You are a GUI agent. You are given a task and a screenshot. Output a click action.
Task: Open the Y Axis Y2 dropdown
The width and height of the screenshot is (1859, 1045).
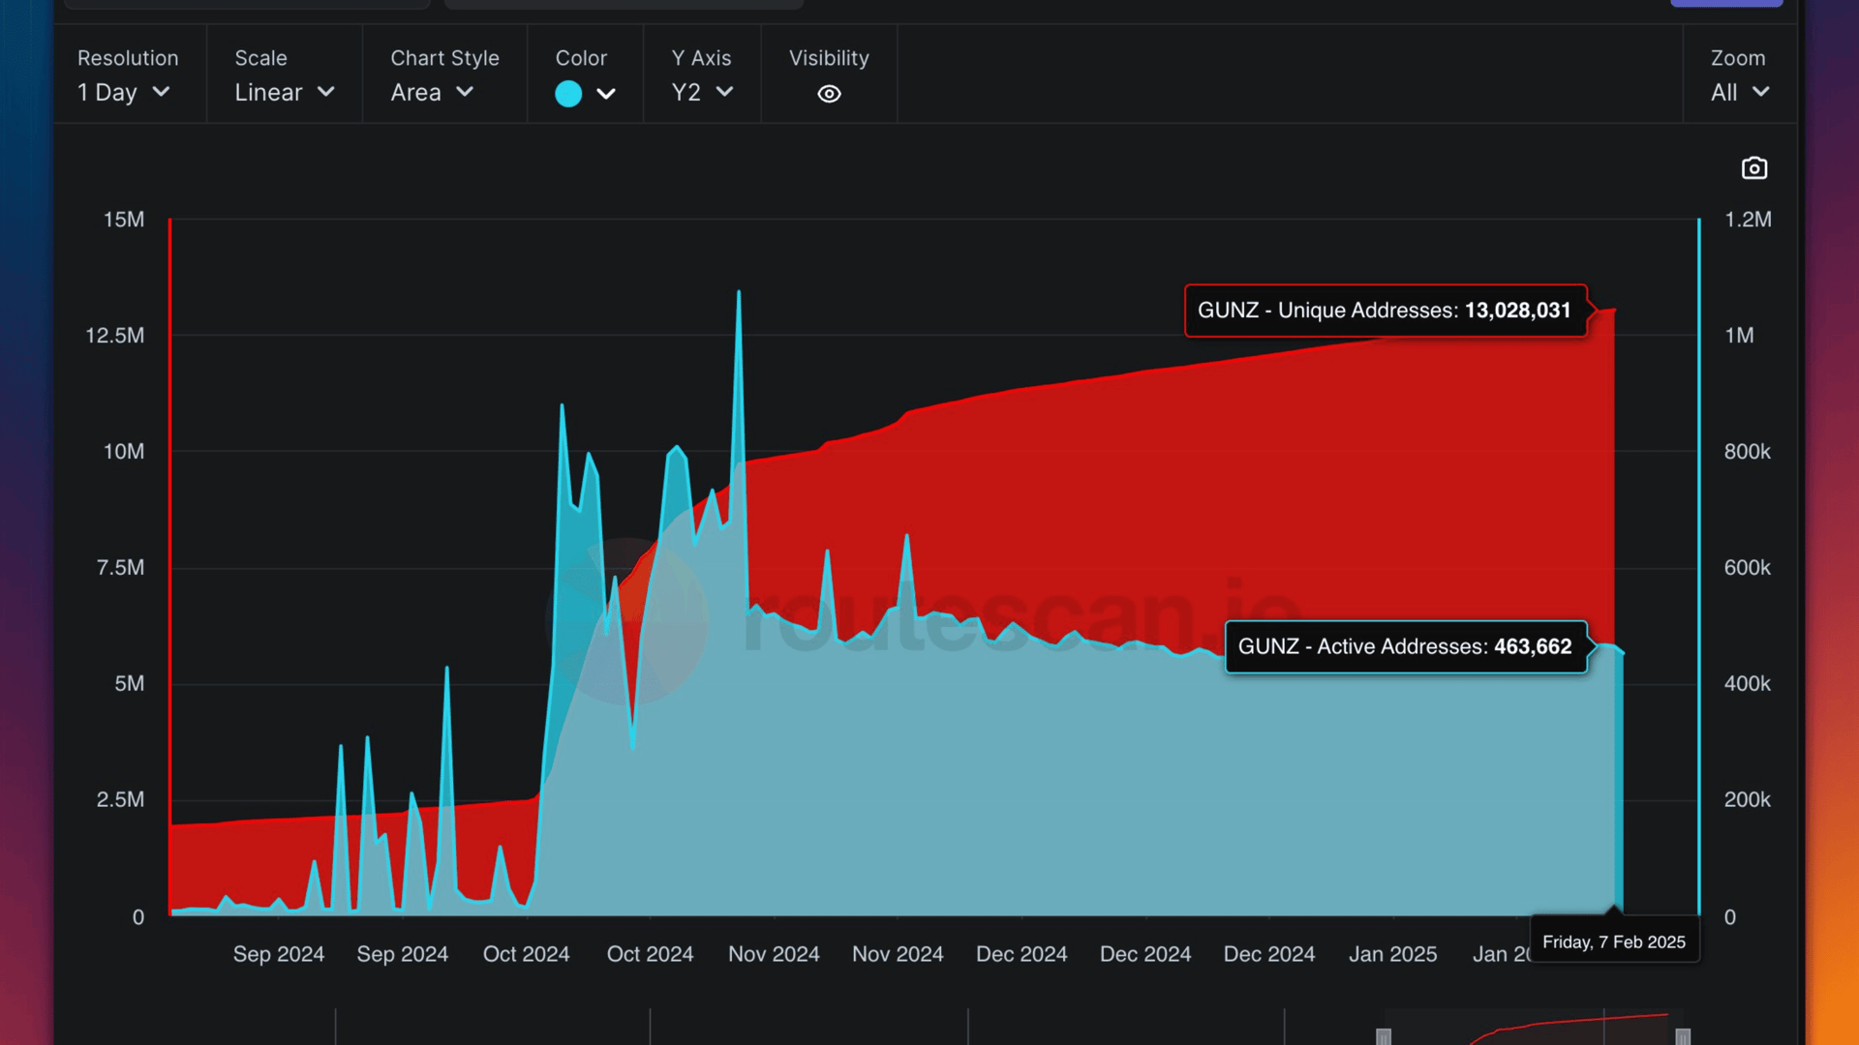700,93
